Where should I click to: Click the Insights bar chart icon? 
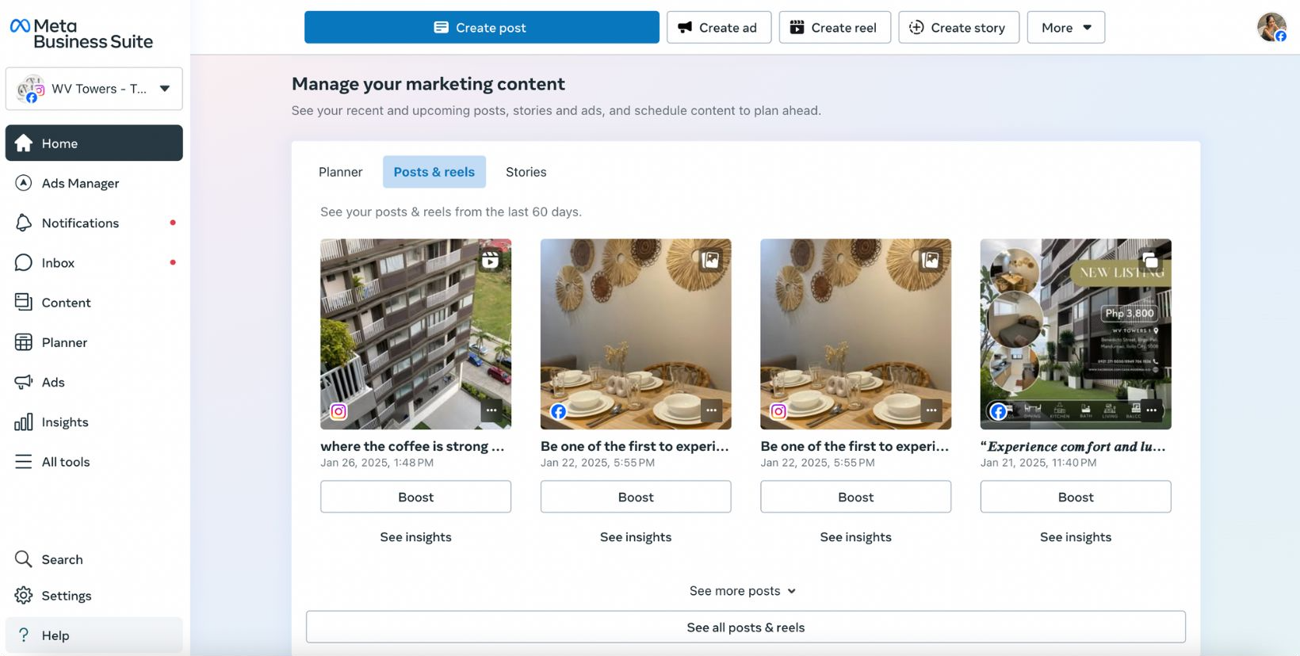(24, 421)
